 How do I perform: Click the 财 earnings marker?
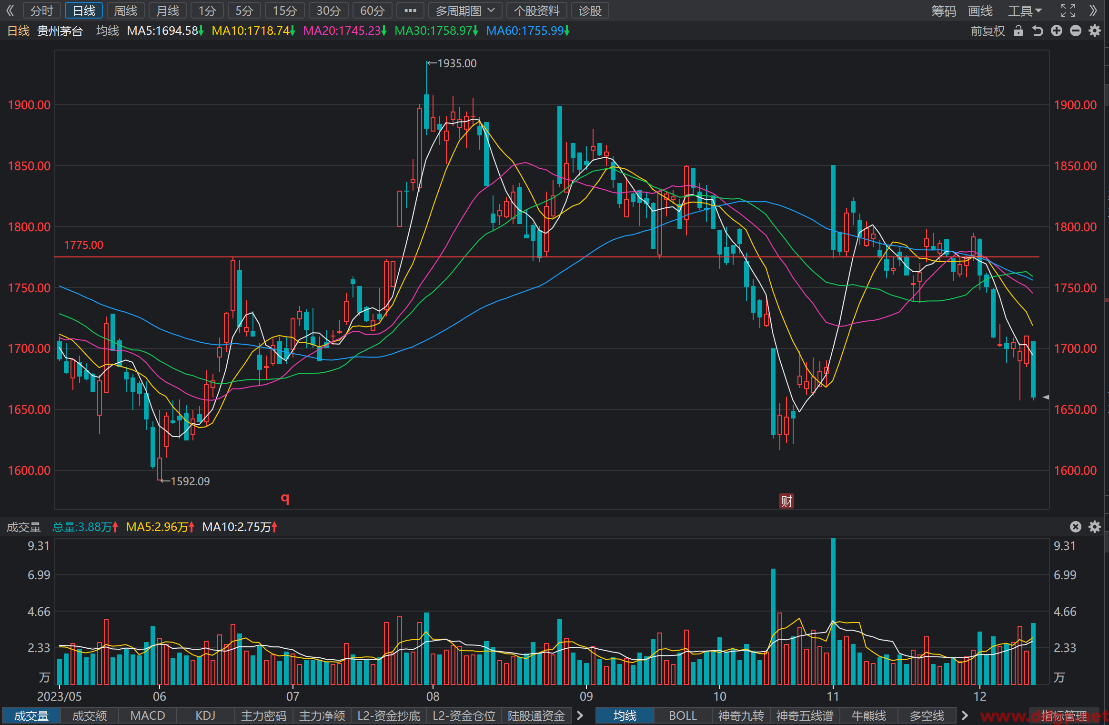click(x=786, y=501)
